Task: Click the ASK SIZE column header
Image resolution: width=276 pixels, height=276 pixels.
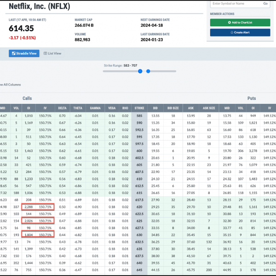Action: point(209,108)
